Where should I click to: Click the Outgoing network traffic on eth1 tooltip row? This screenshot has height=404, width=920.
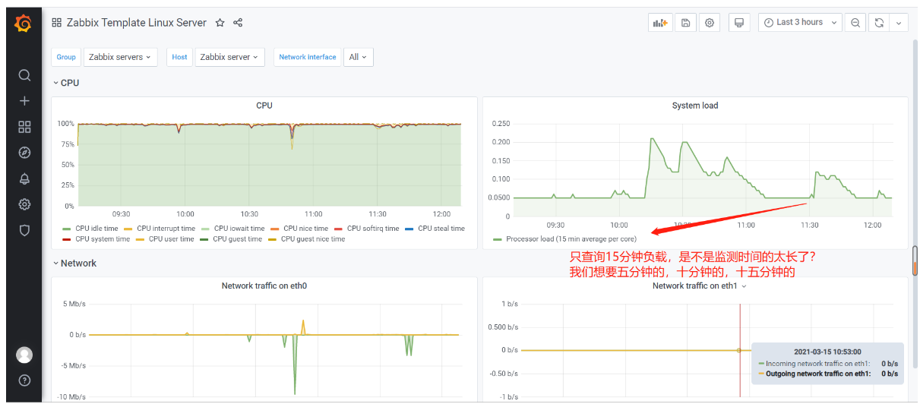pyautogui.click(x=828, y=374)
